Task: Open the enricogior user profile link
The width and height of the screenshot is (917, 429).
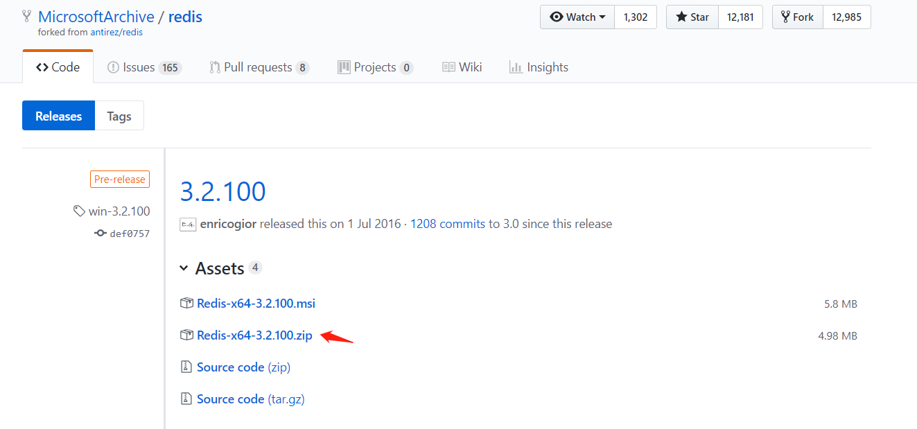Action: [x=229, y=224]
